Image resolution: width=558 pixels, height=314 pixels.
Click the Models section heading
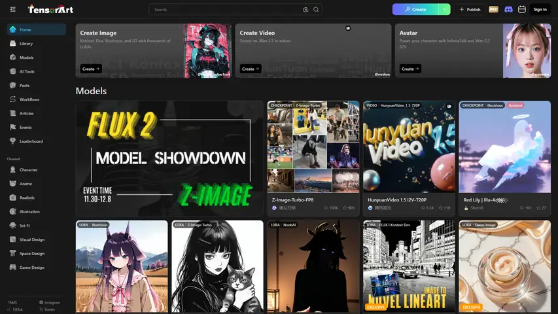point(91,91)
